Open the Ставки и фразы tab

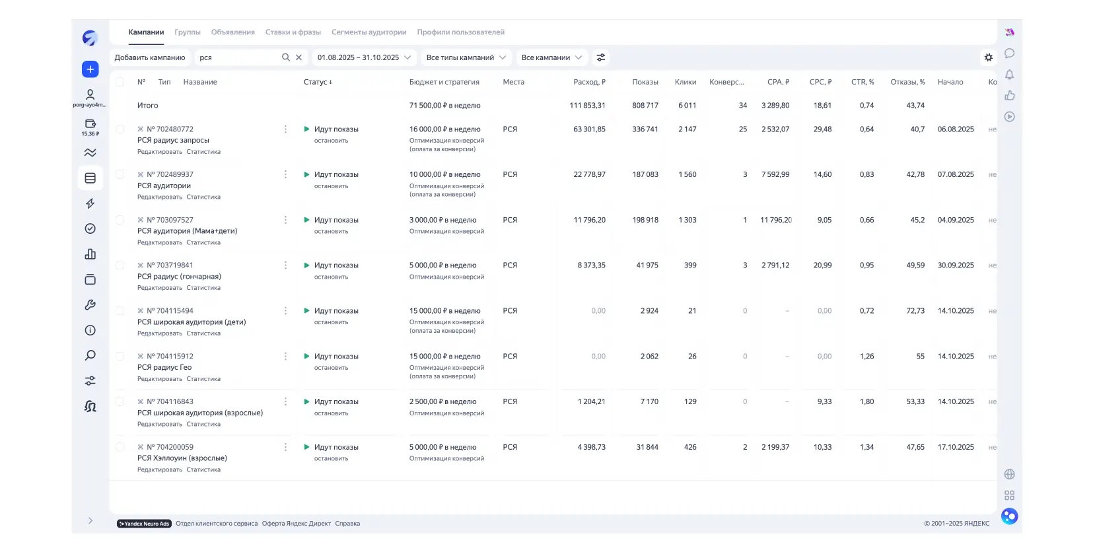click(x=293, y=32)
